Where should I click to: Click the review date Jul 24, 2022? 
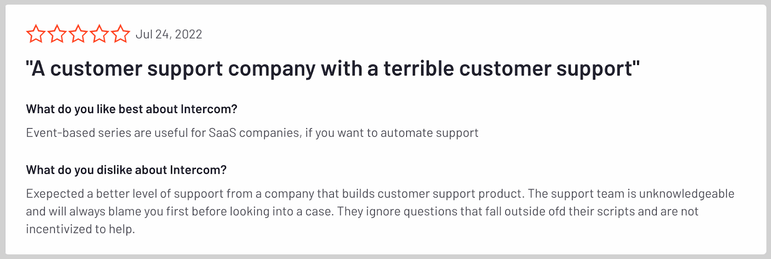tap(169, 34)
